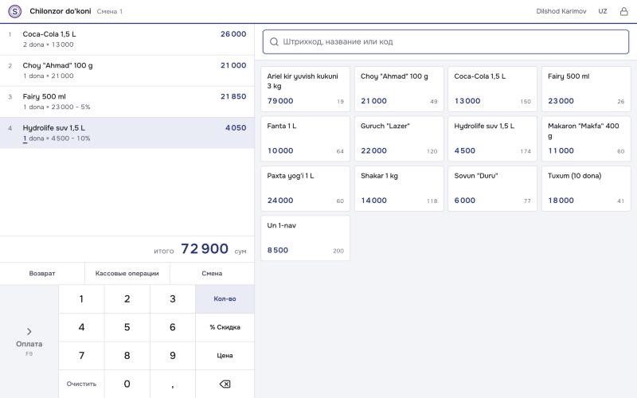Open Кассовые операции menu
The image size is (637, 398).
pyautogui.click(x=127, y=273)
